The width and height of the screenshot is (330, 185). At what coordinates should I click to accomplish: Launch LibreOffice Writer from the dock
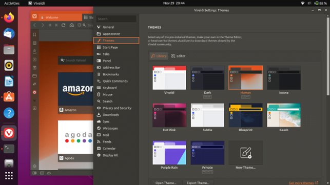coord(9,81)
